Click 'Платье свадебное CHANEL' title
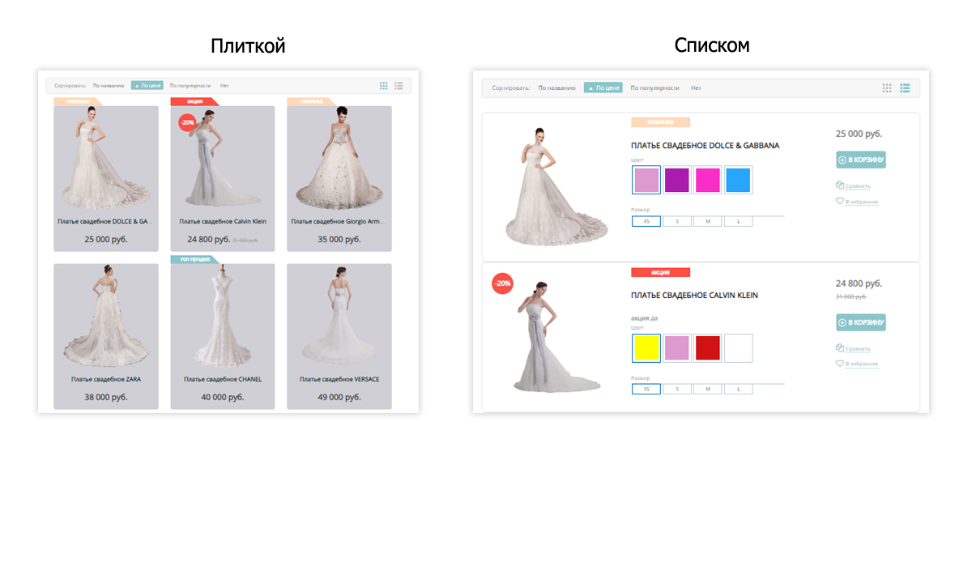This screenshot has height=567, width=972. 223,379
